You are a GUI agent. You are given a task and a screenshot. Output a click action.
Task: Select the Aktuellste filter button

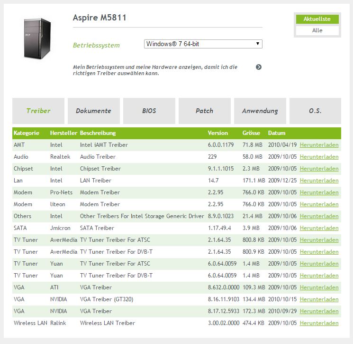click(x=317, y=19)
